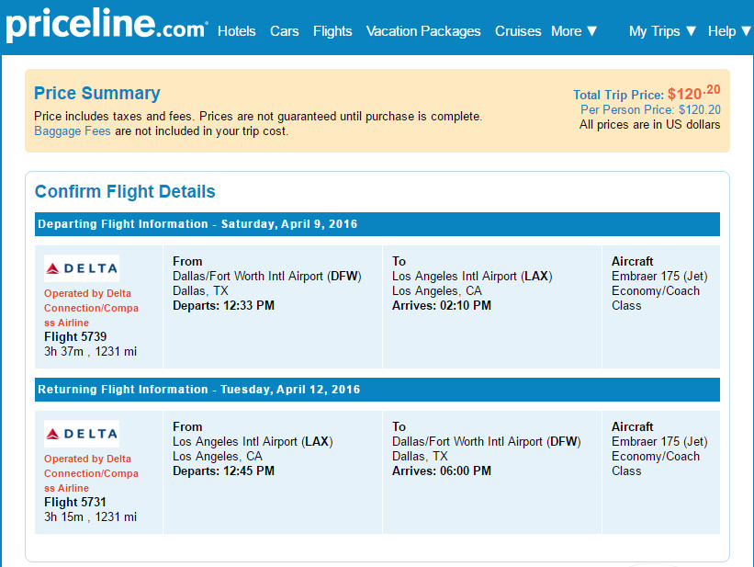
Task: Expand the Help dropdown
Action: click(729, 31)
